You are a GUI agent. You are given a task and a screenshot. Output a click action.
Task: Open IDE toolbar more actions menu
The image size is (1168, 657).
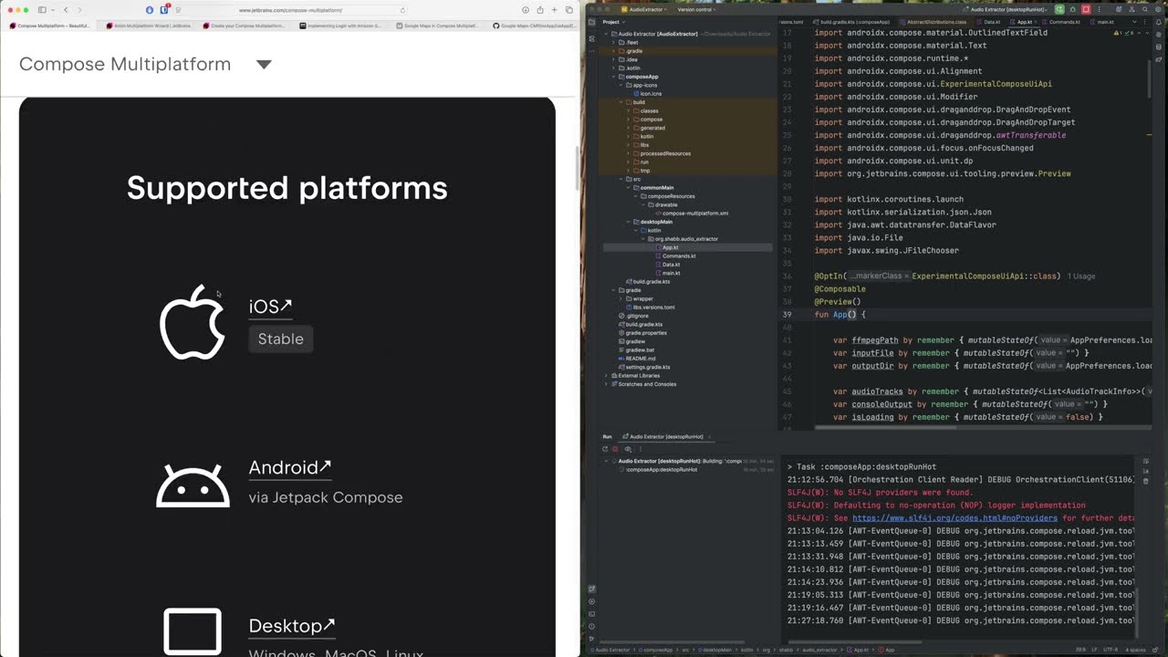click(1100, 9)
